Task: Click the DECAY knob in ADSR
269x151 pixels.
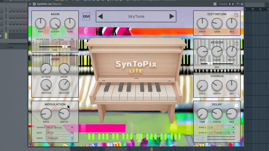Action: coord(64,69)
